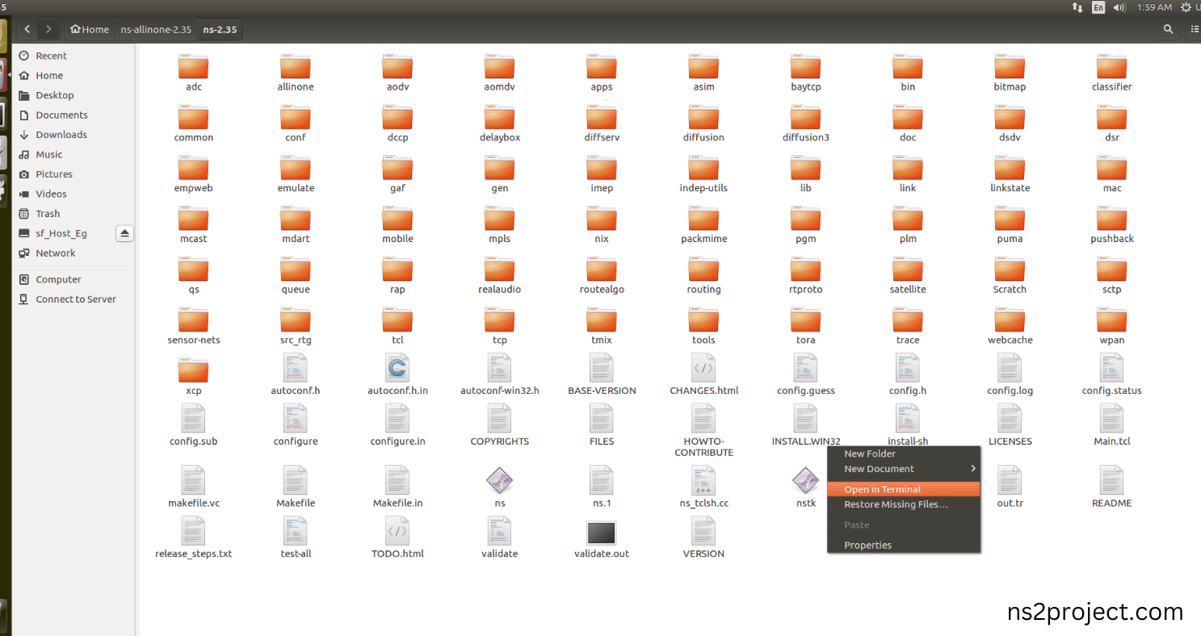The width and height of the screenshot is (1201, 636).
Task: Click the Home breadcrumb button
Action: (90, 29)
